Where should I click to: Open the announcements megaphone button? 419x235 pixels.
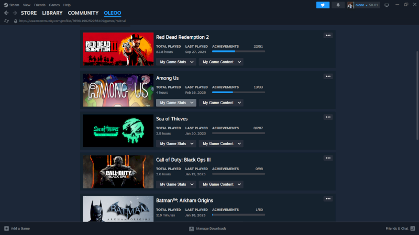coord(323,5)
